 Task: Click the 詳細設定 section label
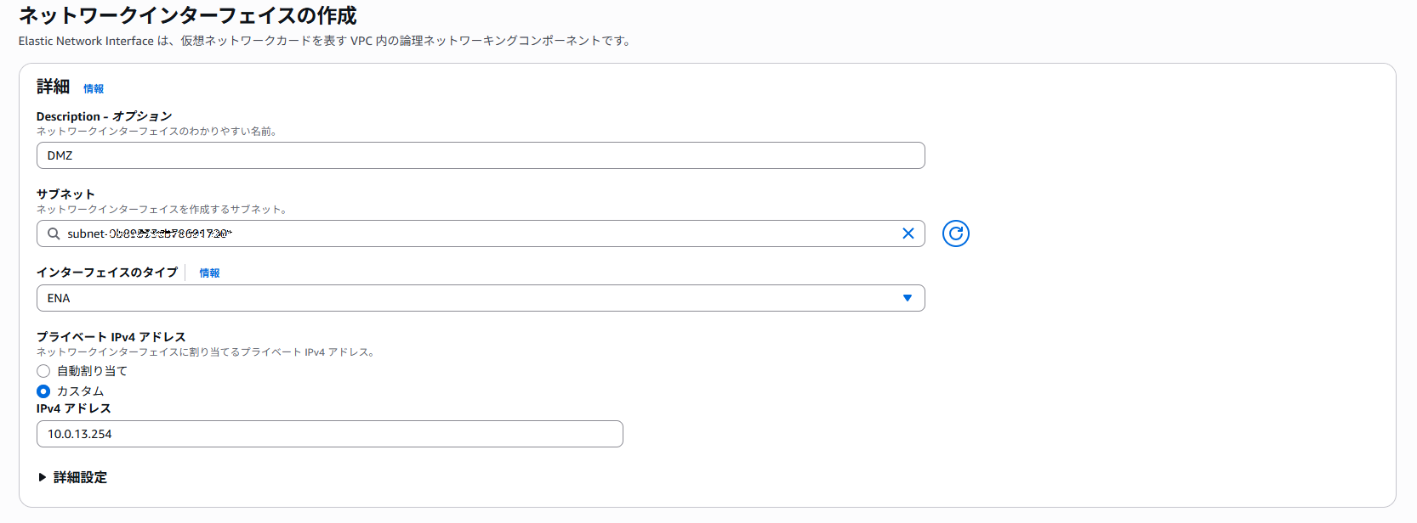tap(80, 477)
